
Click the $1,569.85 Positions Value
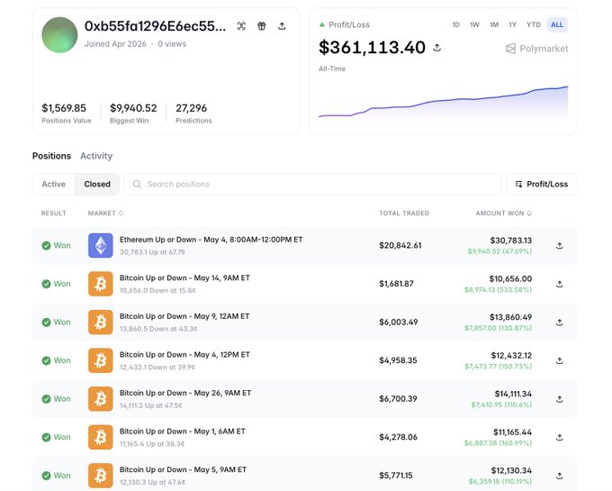click(64, 108)
